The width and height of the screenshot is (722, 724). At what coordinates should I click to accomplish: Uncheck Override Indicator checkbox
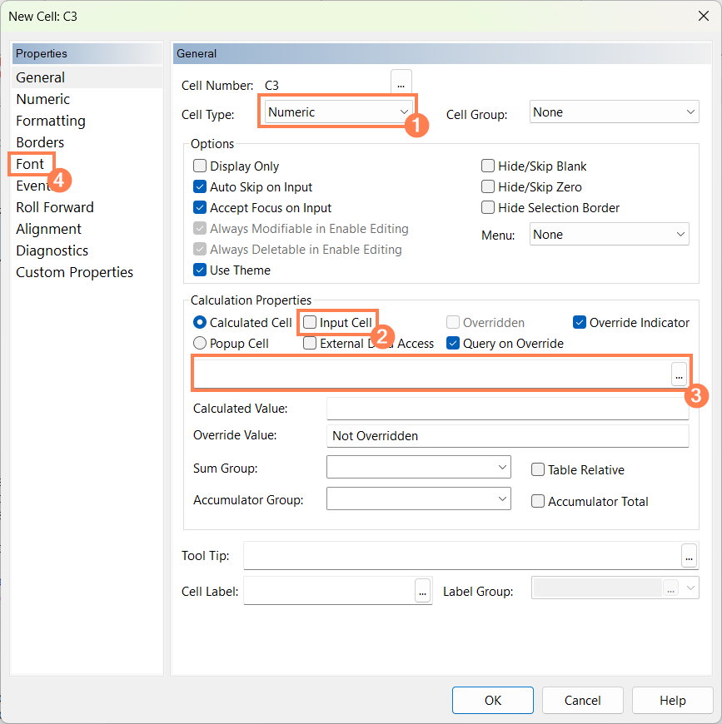(580, 322)
